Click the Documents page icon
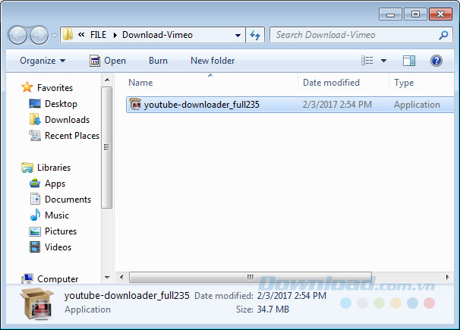Image resolution: width=460 pixels, height=330 pixels. click(35, 199)
